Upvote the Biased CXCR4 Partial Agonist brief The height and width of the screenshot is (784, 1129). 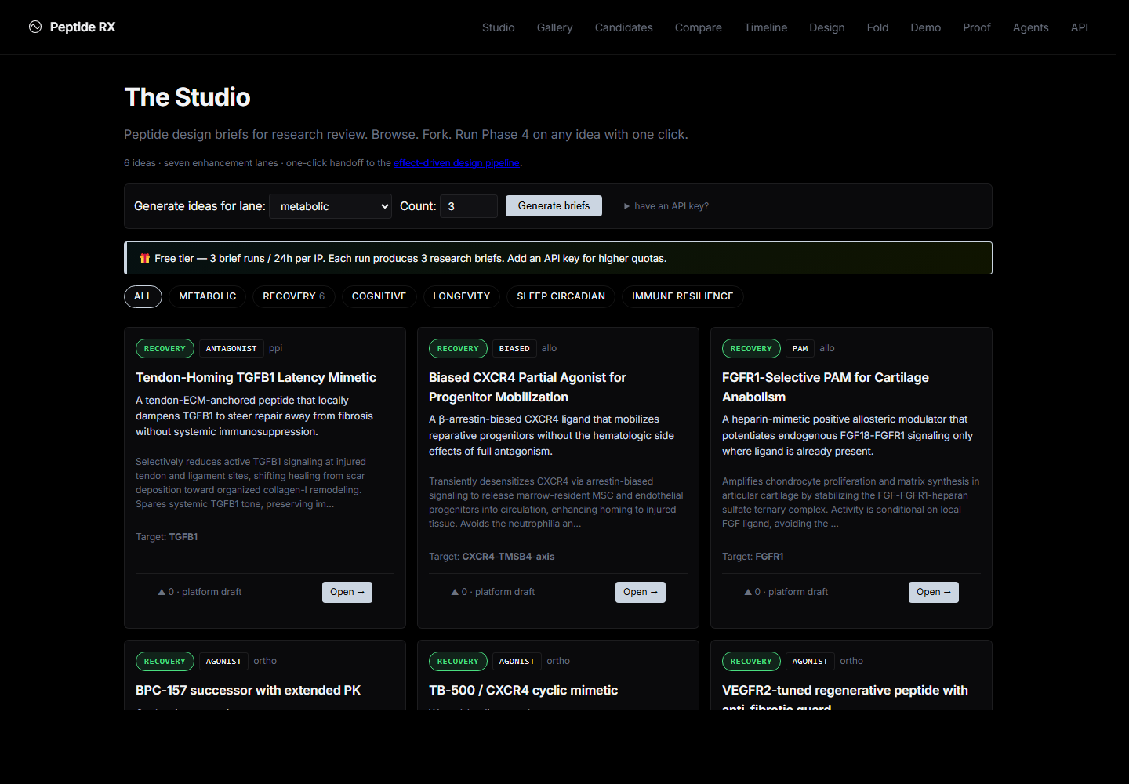click(x=455, y=592)
